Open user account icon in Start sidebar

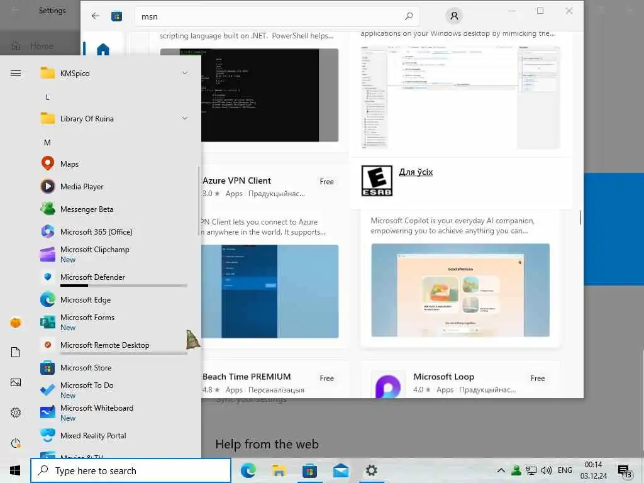click(x=16, y=323)
